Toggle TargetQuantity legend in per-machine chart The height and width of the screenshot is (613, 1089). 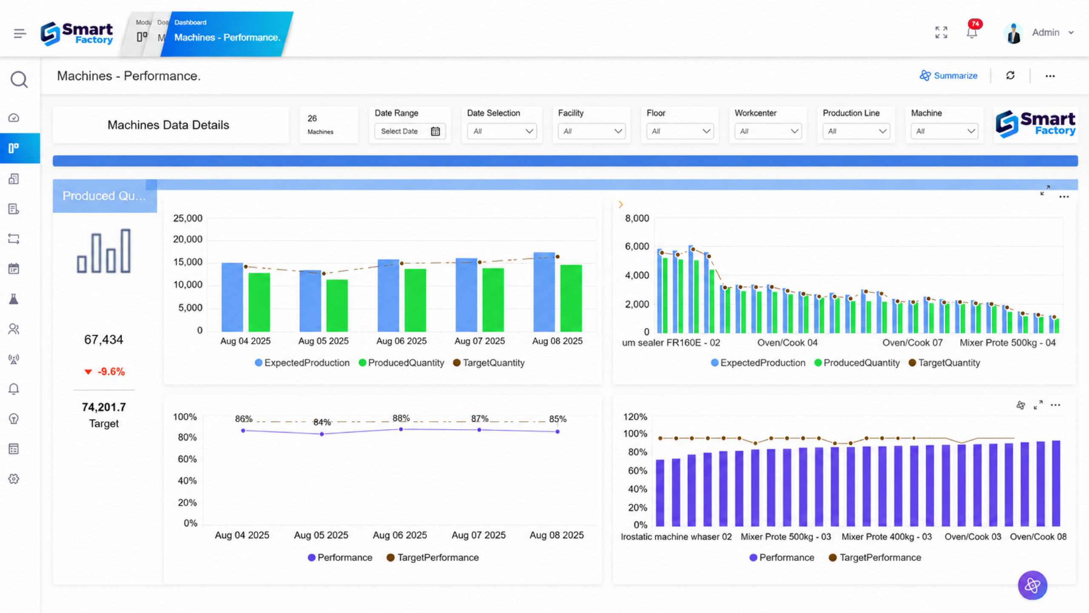(944, 363)
